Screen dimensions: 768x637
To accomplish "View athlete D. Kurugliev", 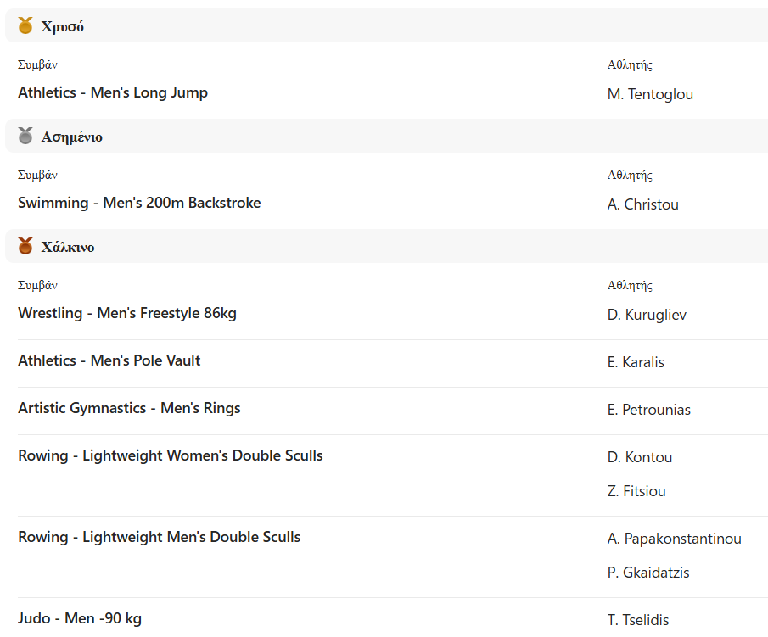I will (x=647, y=315).
